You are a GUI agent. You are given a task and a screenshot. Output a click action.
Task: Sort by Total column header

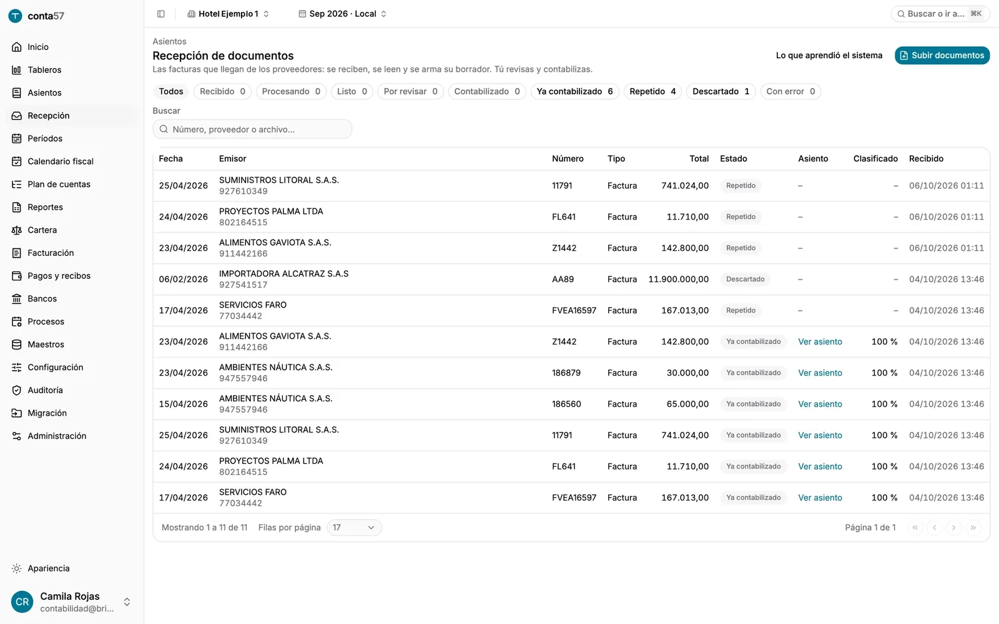pos(699,158)
